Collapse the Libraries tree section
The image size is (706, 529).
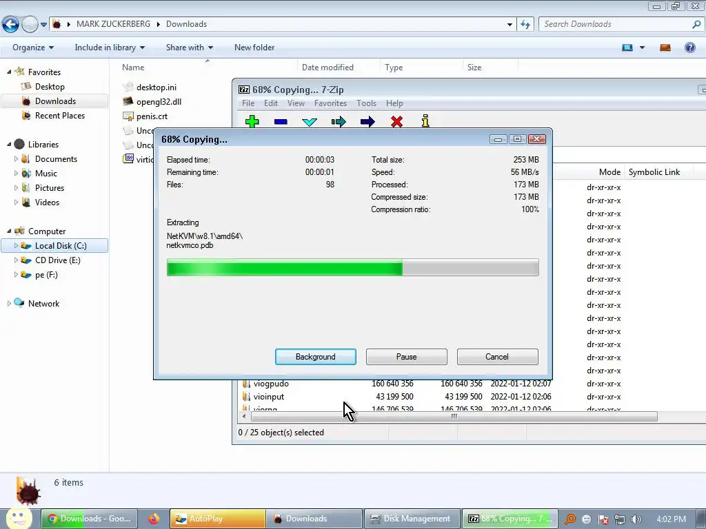click(x=9, y=144)
